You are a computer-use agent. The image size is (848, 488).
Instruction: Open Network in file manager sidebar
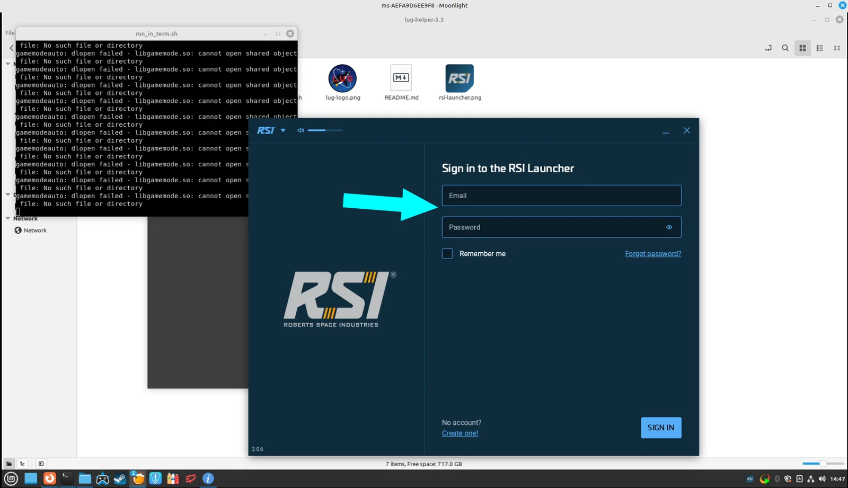[x=31, y=230]
